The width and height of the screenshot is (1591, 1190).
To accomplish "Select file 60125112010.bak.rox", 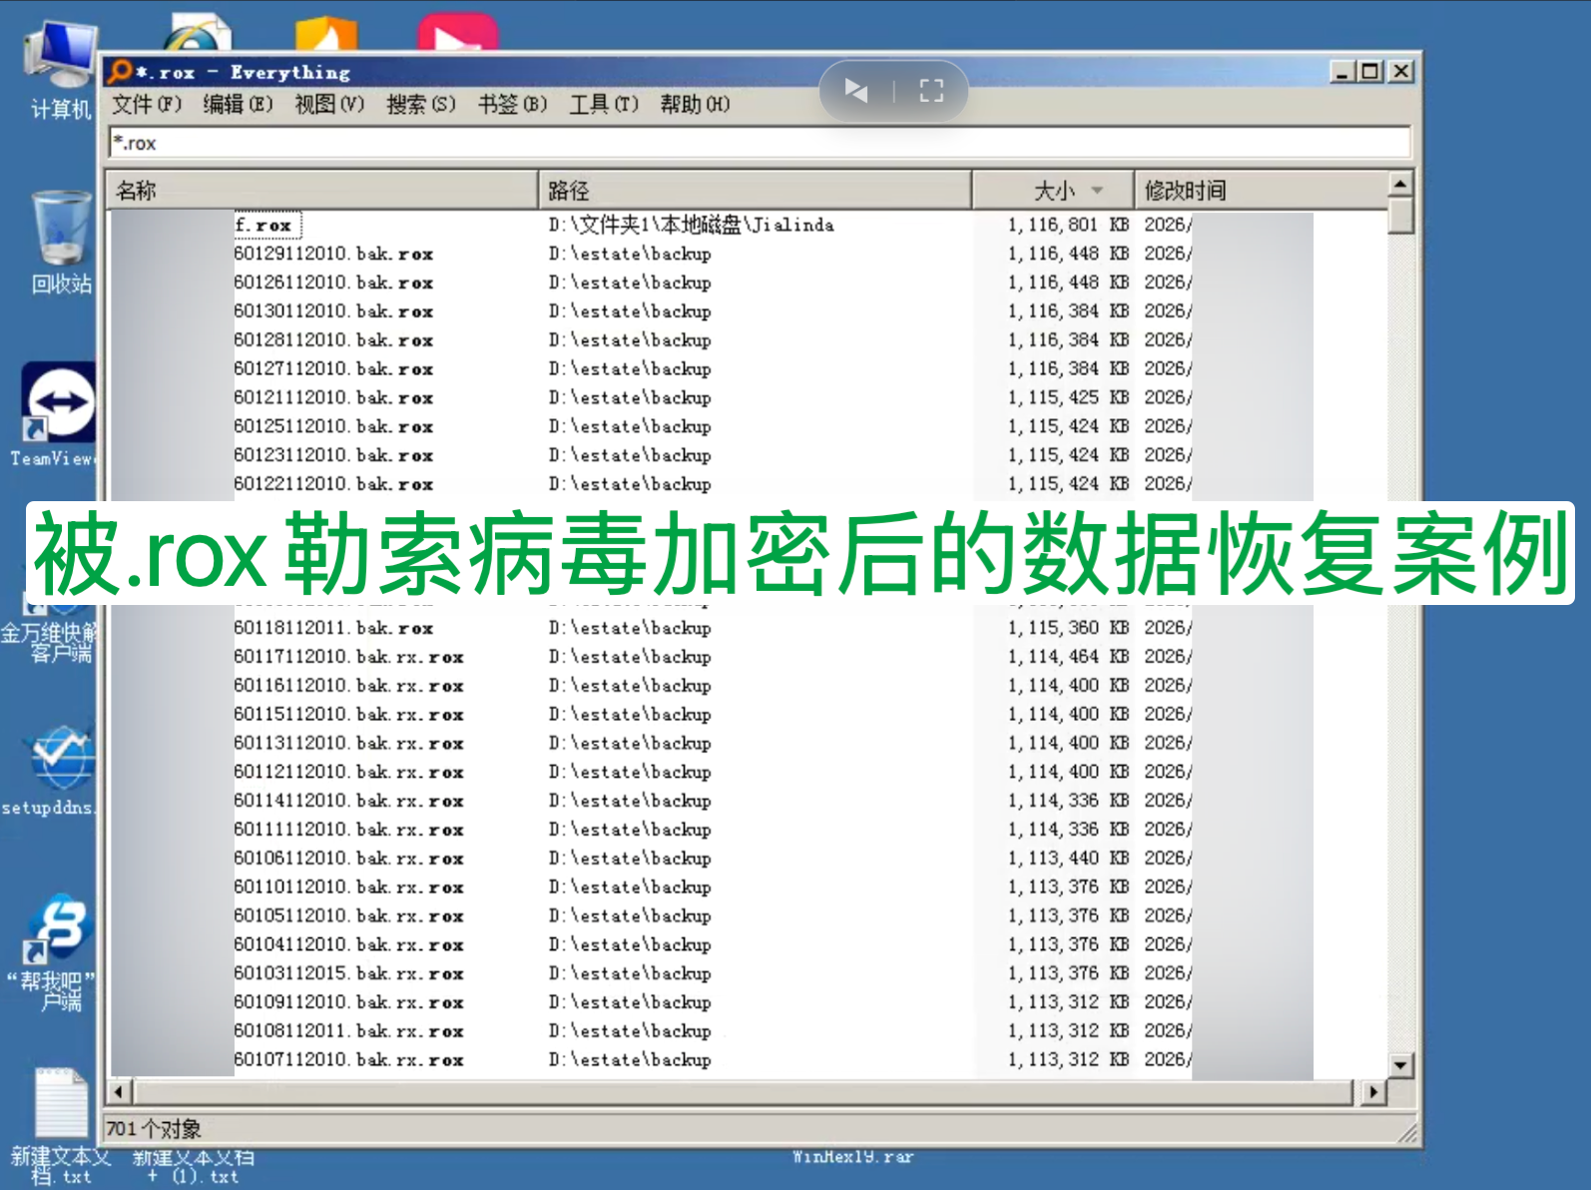I will coord(333,426).
